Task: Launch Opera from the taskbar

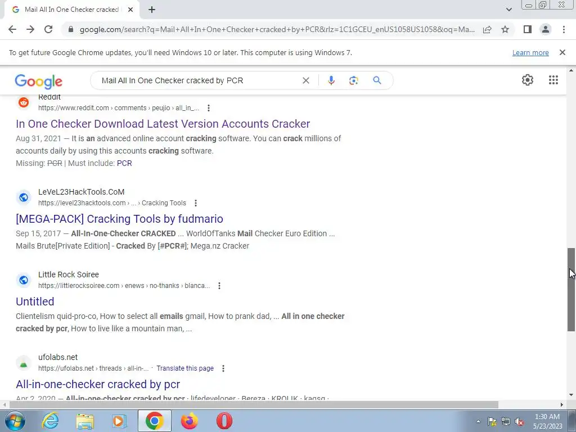Action: (x=224, y=421)
